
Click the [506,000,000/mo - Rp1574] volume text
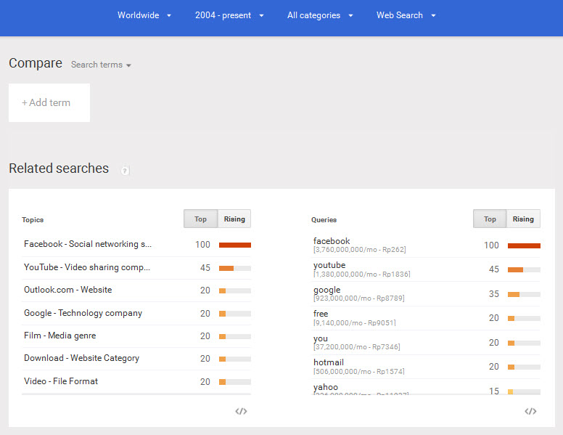coord(358,371)
